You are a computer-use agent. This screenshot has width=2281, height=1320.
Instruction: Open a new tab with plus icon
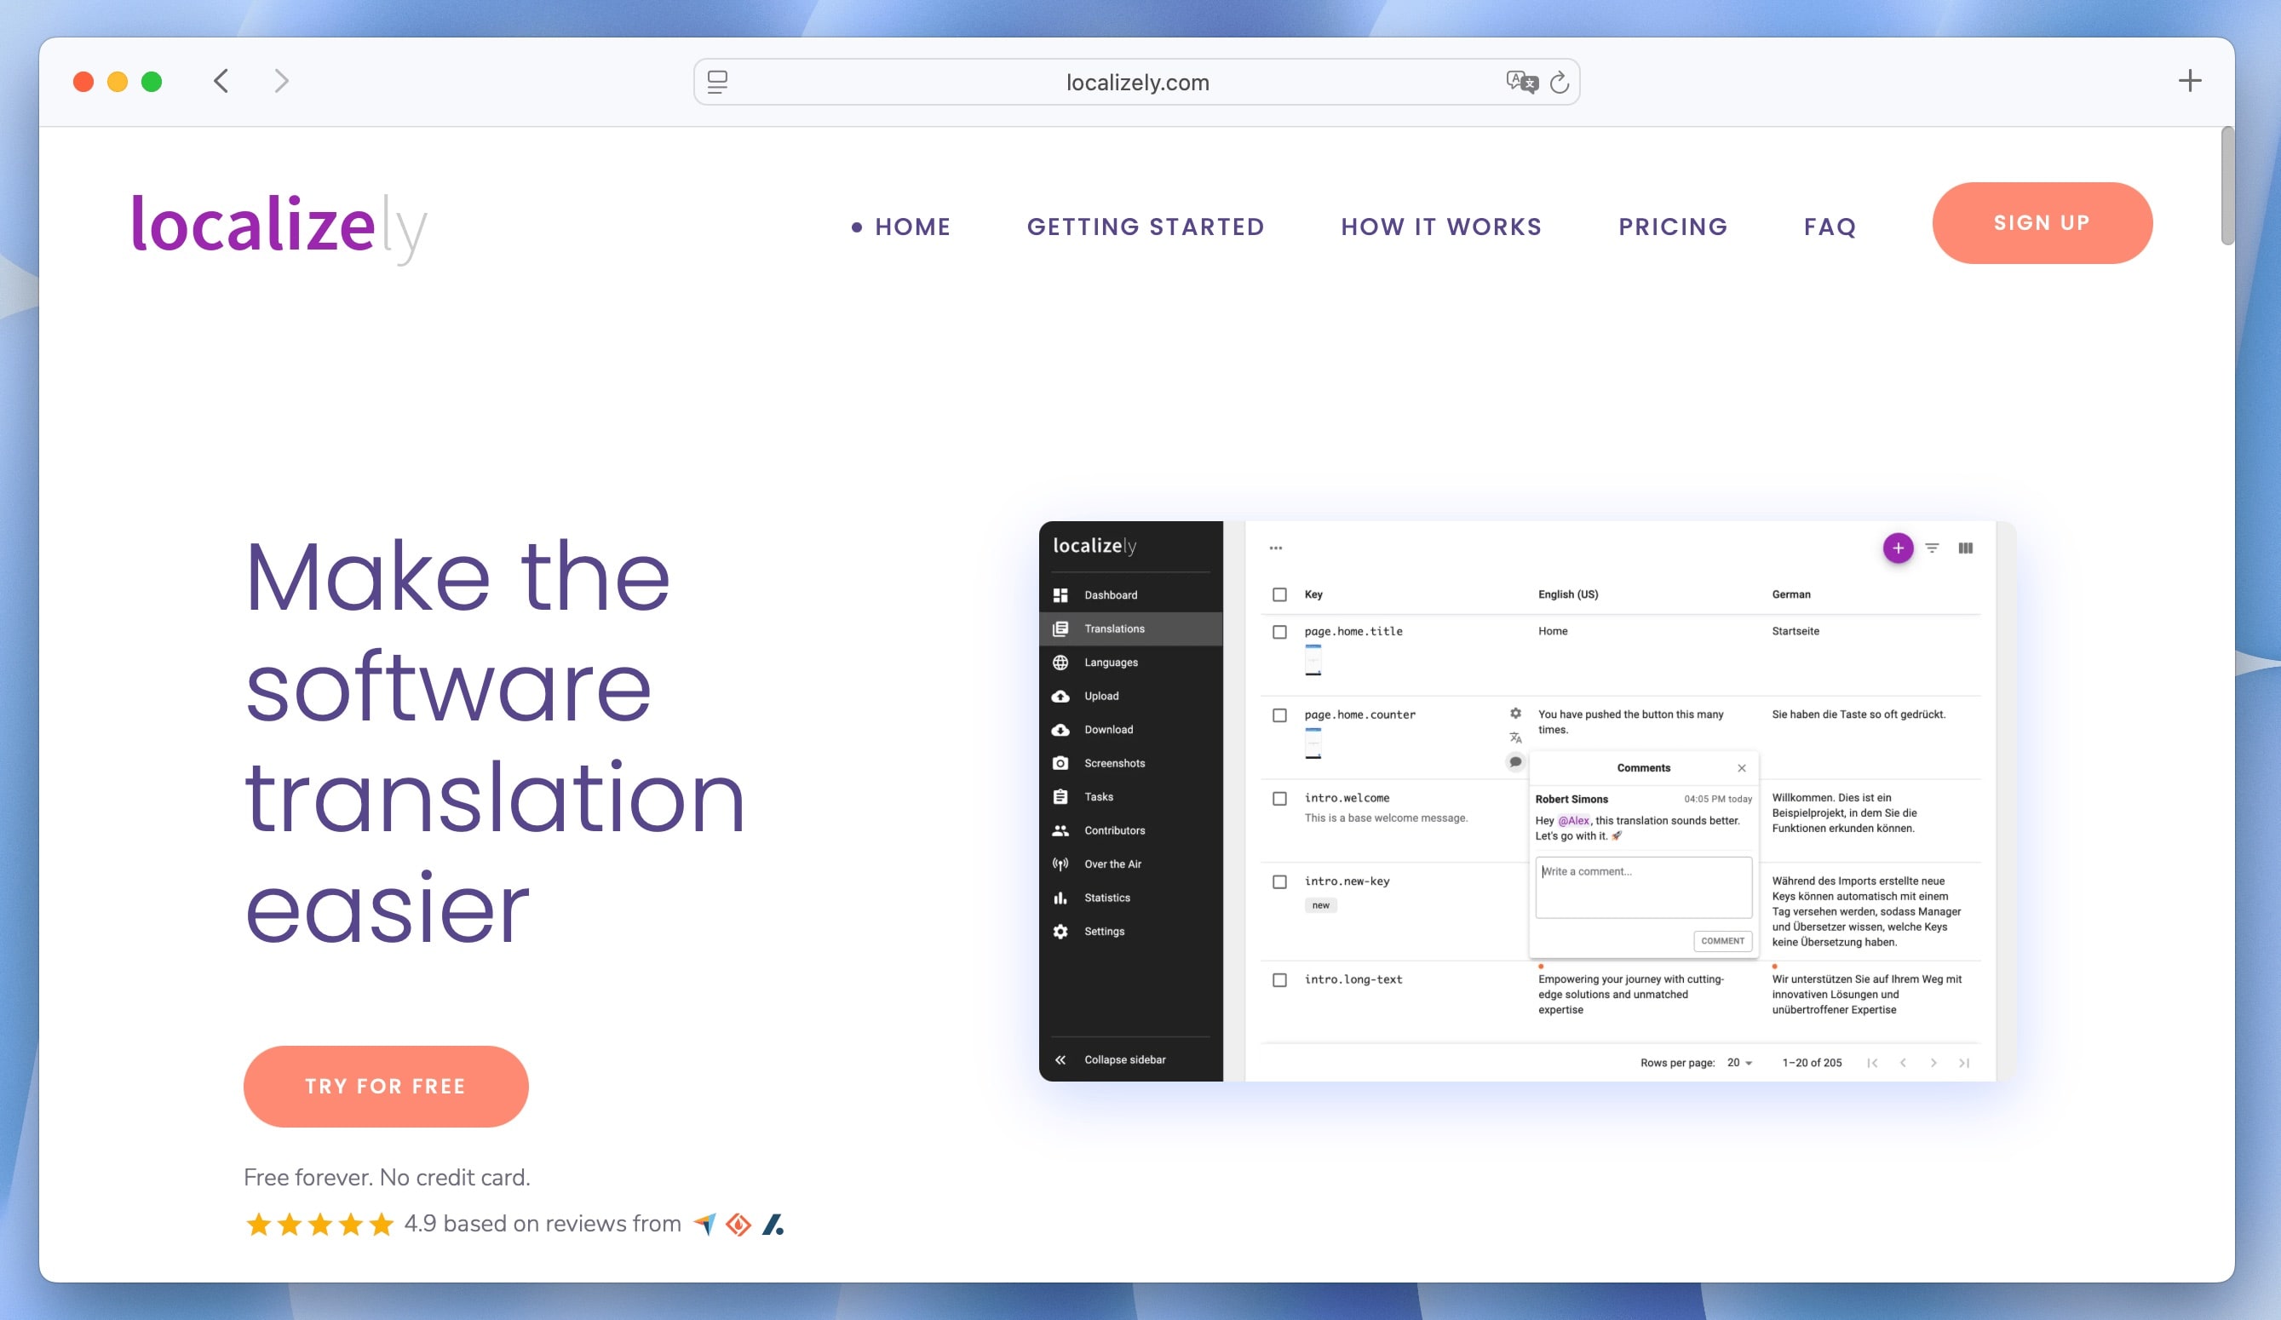click(2190, 81)
